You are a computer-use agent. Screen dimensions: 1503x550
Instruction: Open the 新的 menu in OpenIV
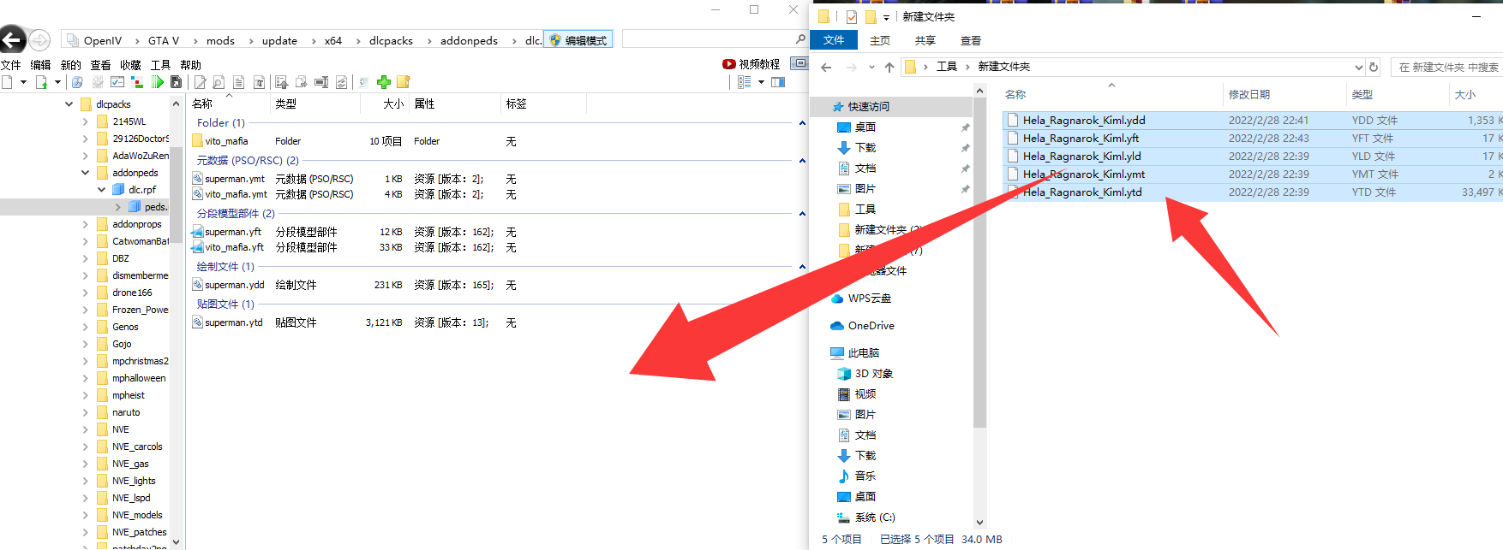pos(71,65)
